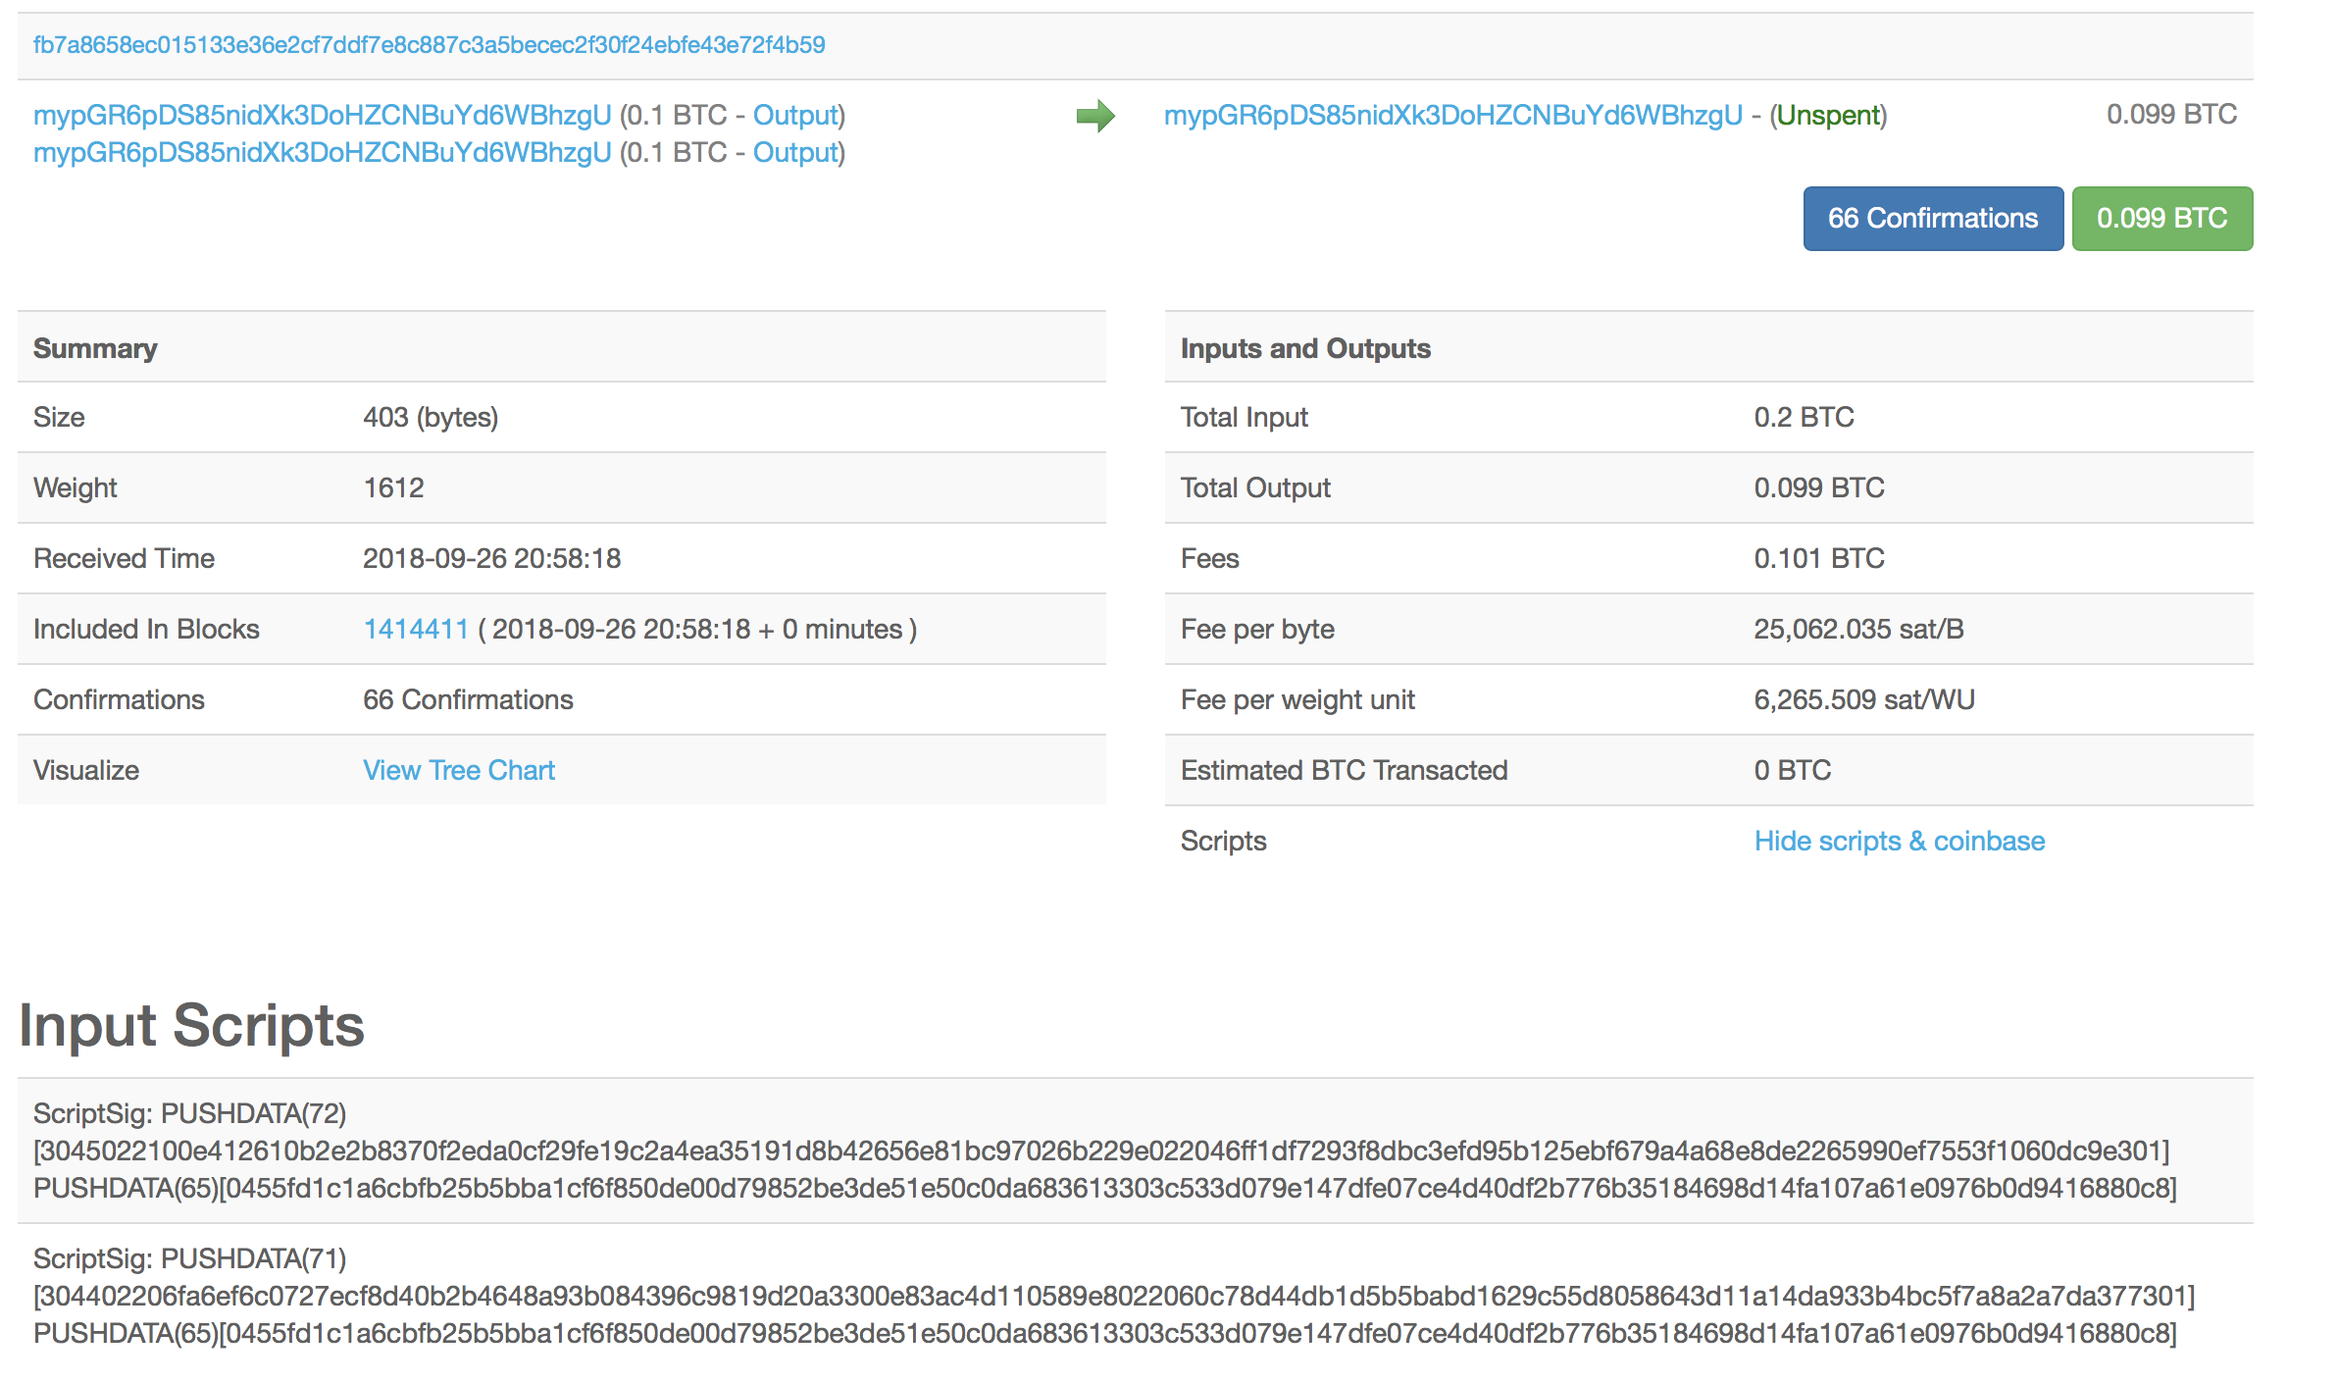This screenshot has width=2338, height=1383.
Task: Click the Estimated BTC Transacted label
Action: click(x=1344, y=771)
